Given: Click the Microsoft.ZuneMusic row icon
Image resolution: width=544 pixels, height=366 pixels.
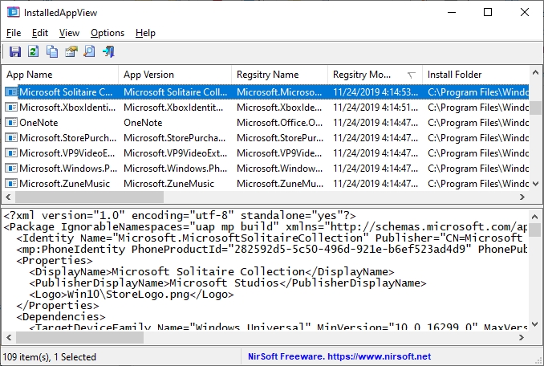Looking at the screenshot, I should [x=11, y=184].
